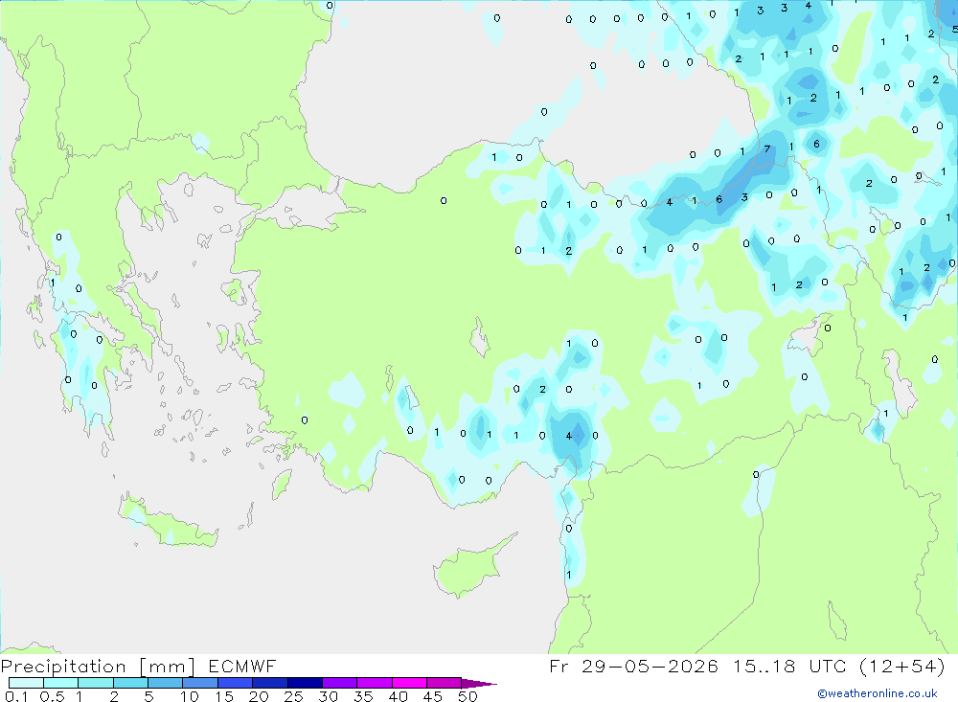958x702 pixels.
Task: Select the 15–20 mm legend swatch
Action: 235,683
